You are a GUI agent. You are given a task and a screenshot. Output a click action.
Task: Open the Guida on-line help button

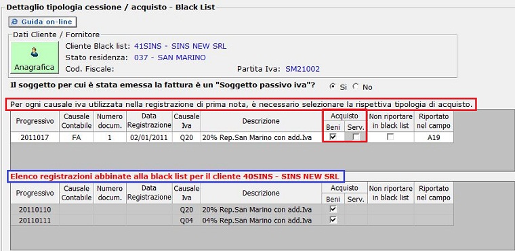pyautogui.click(x=43, y=22)
